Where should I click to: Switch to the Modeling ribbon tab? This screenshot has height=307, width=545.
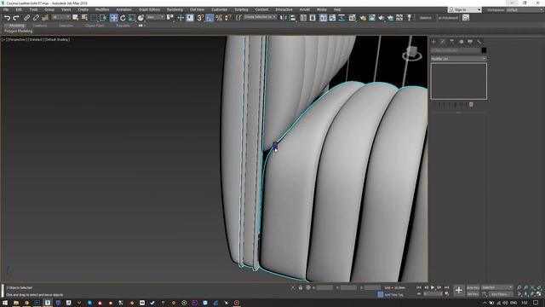tap(17, 26)
